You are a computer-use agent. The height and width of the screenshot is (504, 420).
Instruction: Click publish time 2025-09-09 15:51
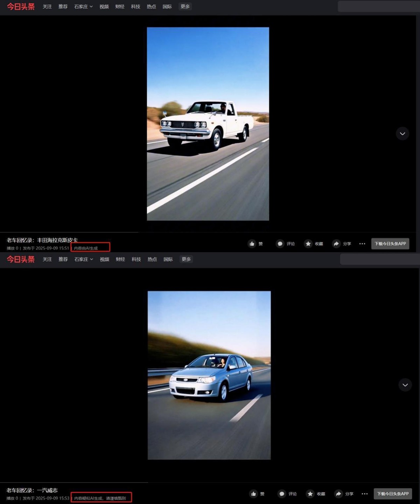52,248
